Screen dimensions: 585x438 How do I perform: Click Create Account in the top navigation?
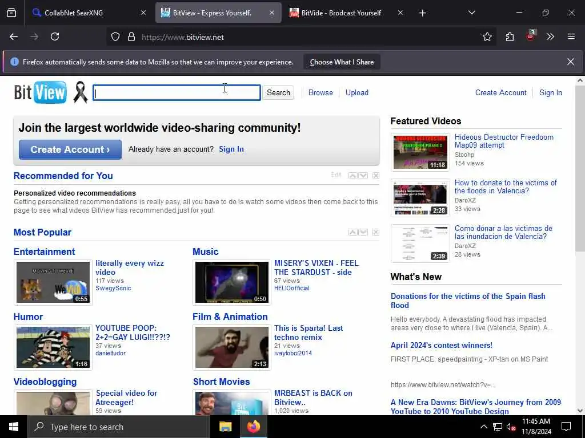(500, 92)
